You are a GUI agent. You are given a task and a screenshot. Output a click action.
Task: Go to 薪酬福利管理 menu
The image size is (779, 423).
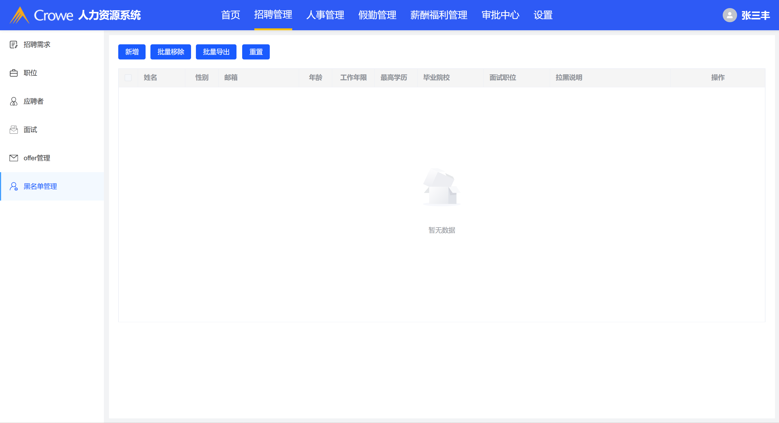(439, 15)
